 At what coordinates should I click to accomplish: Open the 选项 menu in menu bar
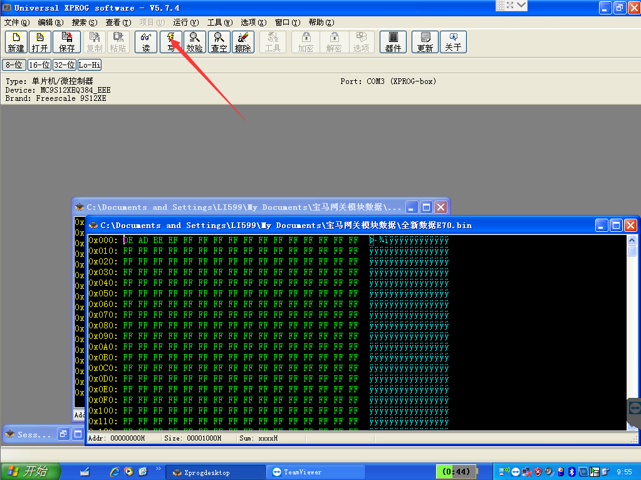tap(254, 23)
